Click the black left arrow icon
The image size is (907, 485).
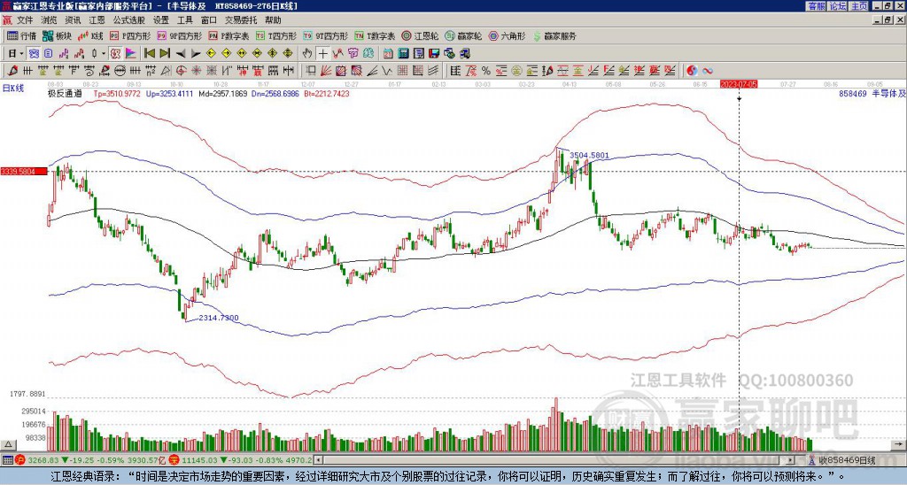(x=181, y=54)
